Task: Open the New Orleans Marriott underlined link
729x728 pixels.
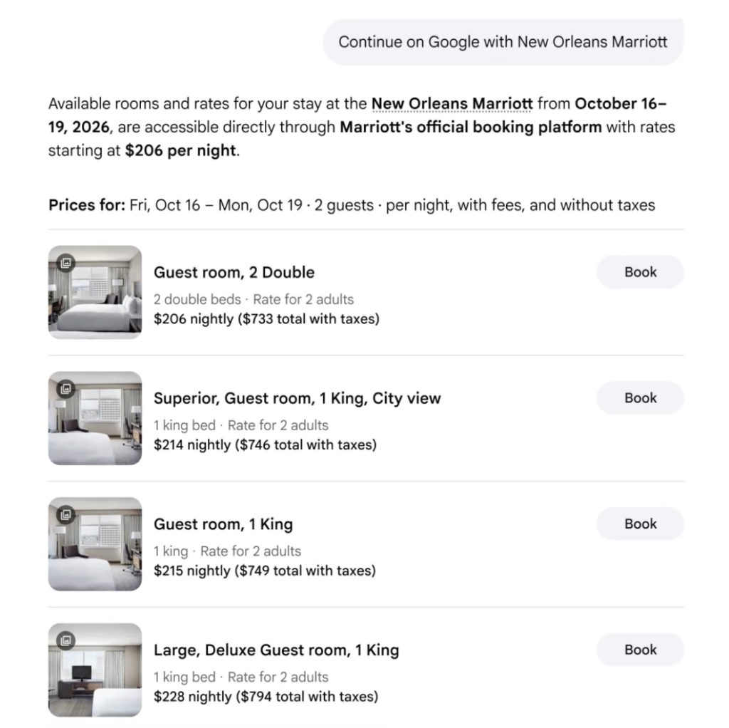Action: point(452,103)
